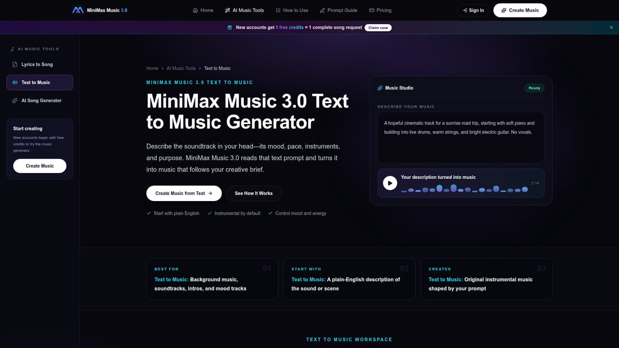619x348 pixels.
Task: Click the Home house icon in navbar
Action: coord(195,10)
